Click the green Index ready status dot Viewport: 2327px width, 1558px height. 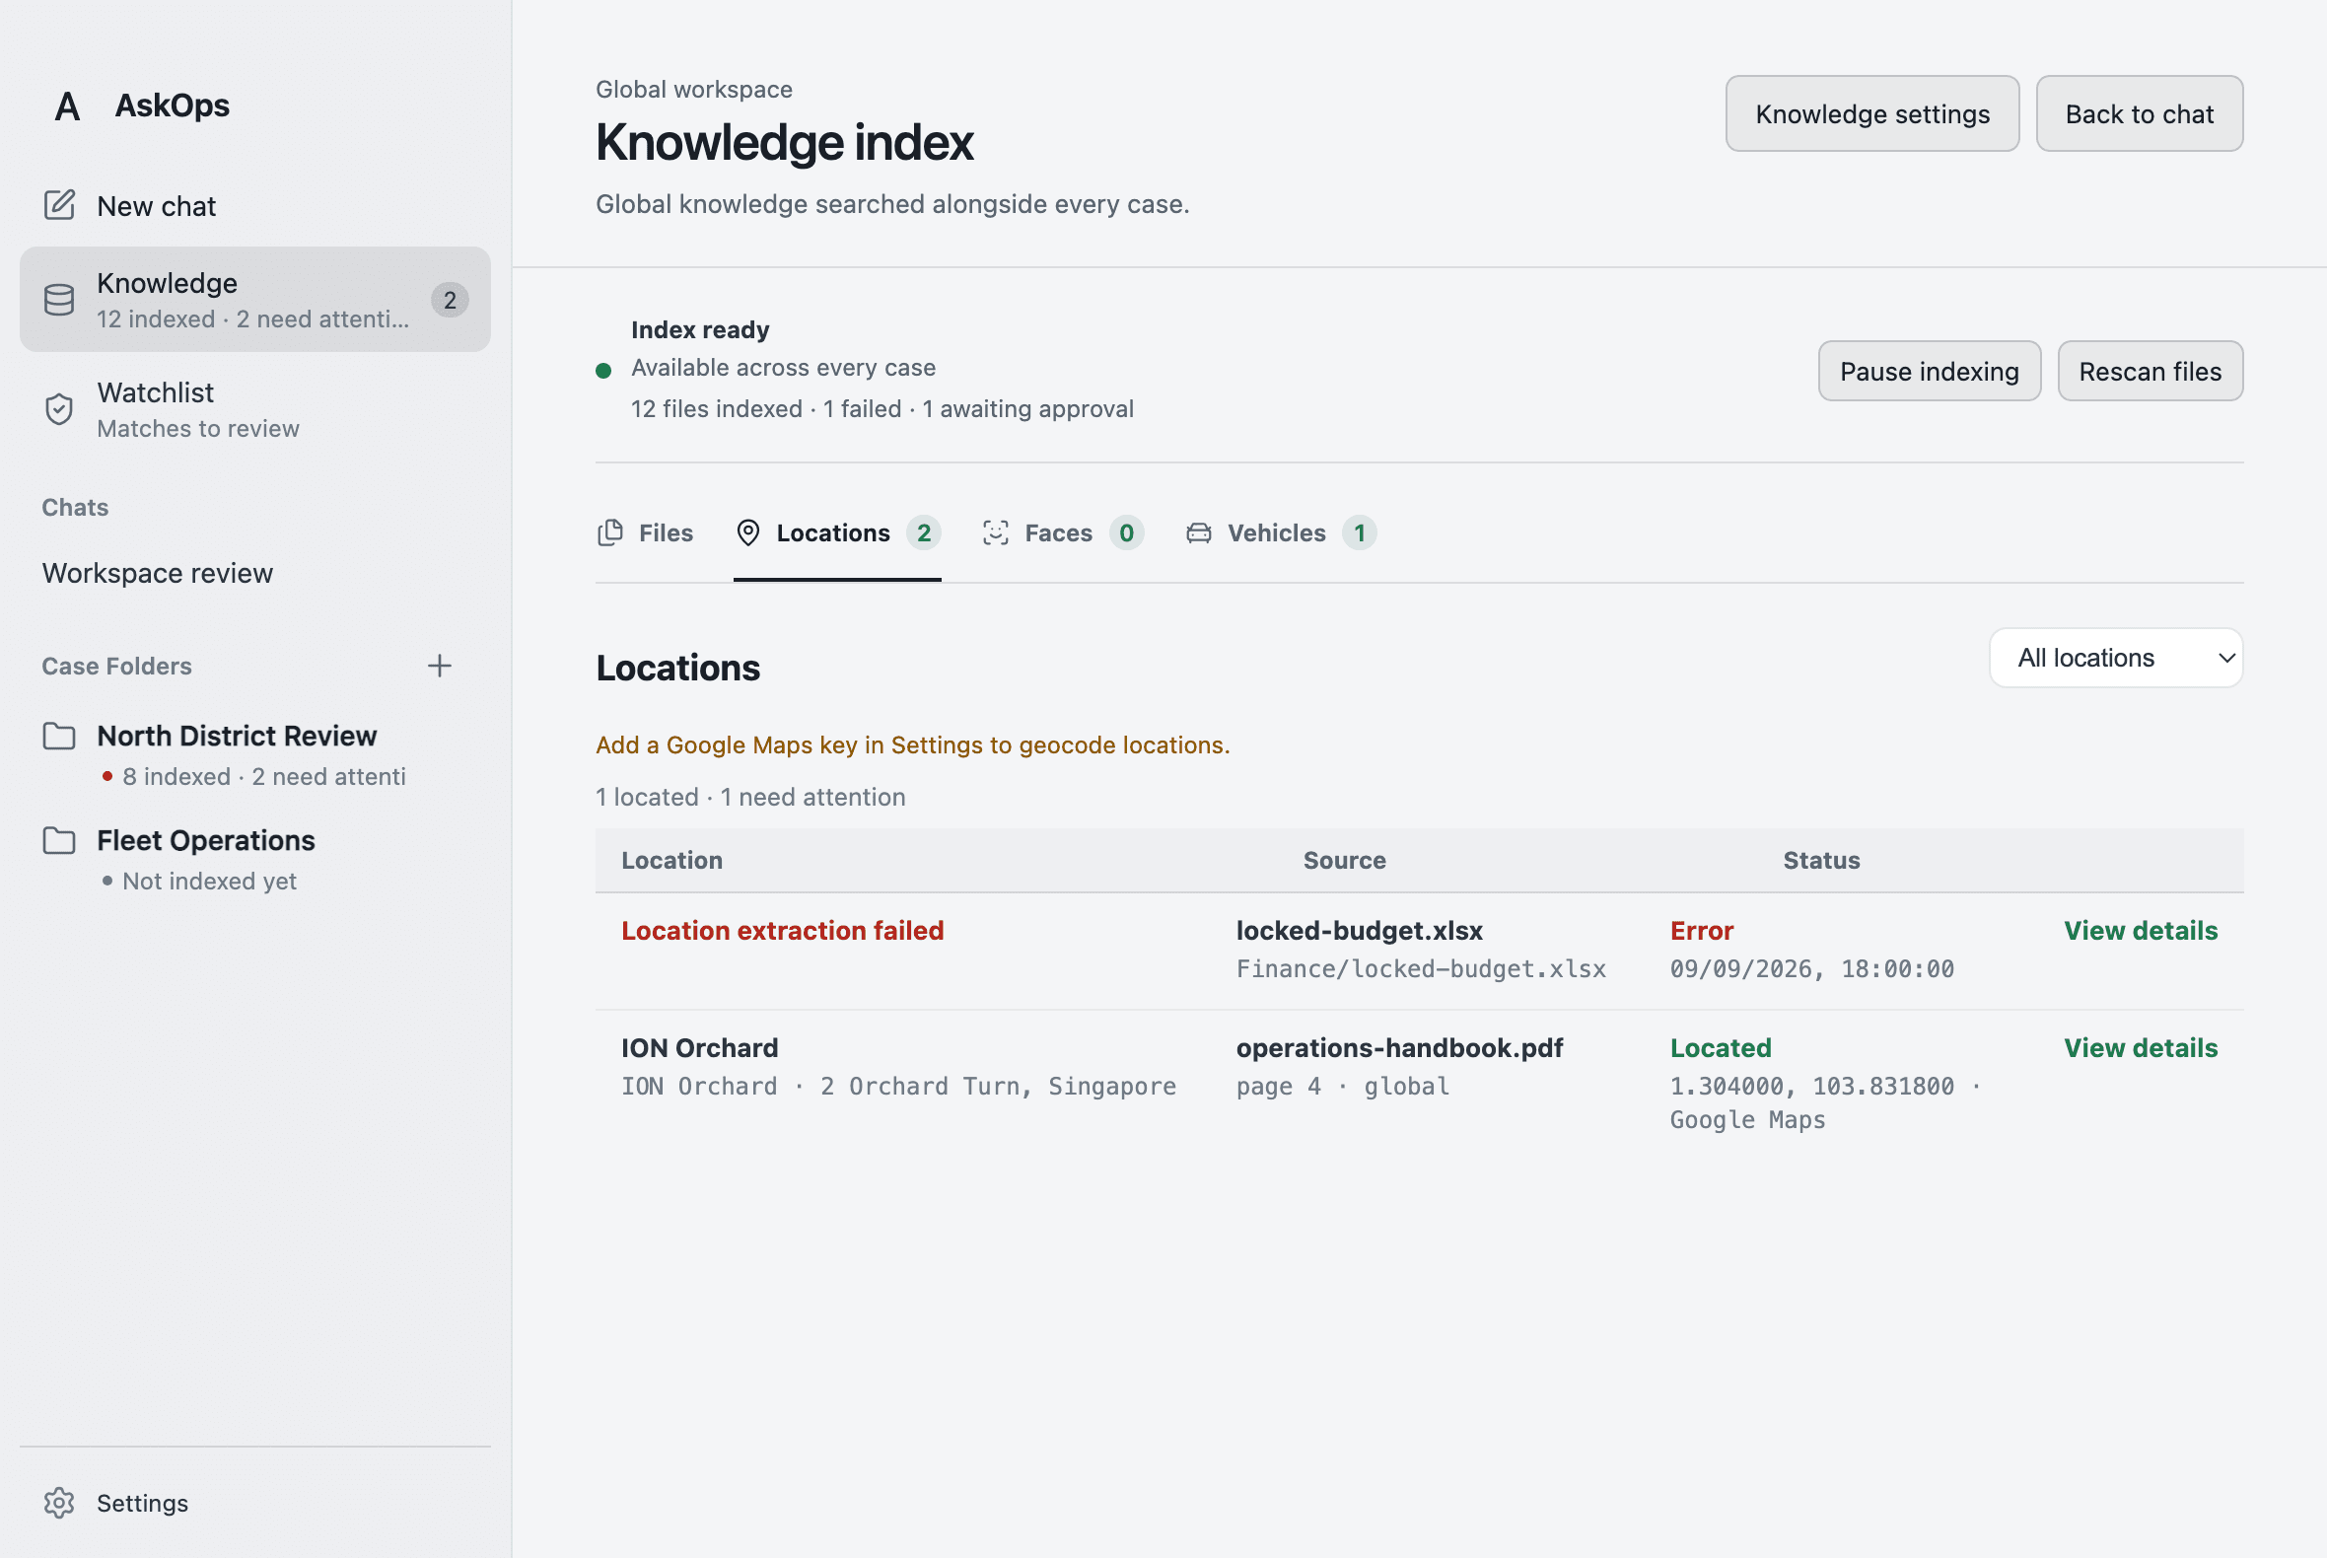pyautogui.click(x=603, y=371)
